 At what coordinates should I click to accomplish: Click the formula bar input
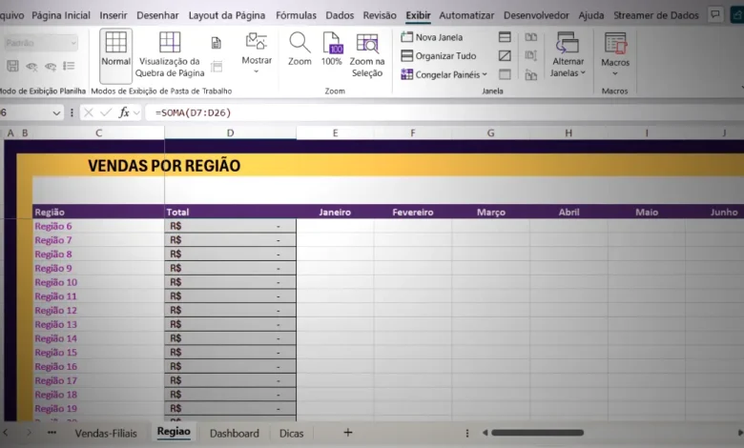(x=446, y=112)
